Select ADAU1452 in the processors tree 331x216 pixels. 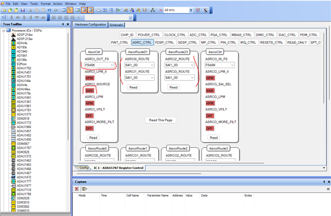coord(24,135)
